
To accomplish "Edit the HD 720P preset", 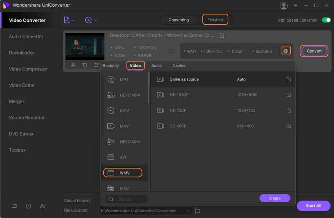I will 289,110.
